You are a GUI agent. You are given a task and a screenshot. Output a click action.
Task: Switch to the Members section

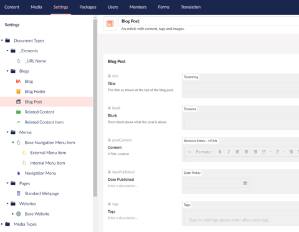point(138,7)
